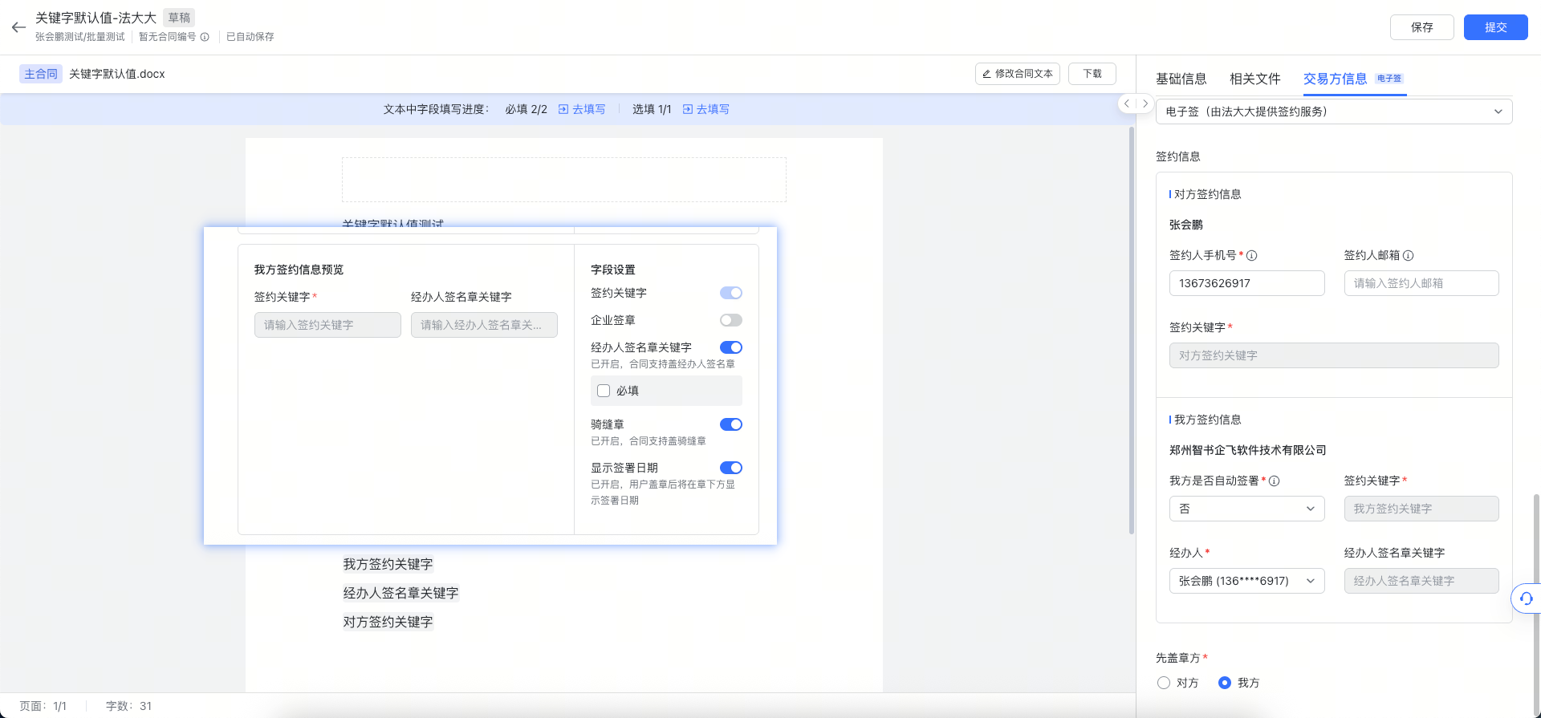Click 经办人签名章关键字 text in document
Screen dimensions: 1541x718
pos(400,593)
